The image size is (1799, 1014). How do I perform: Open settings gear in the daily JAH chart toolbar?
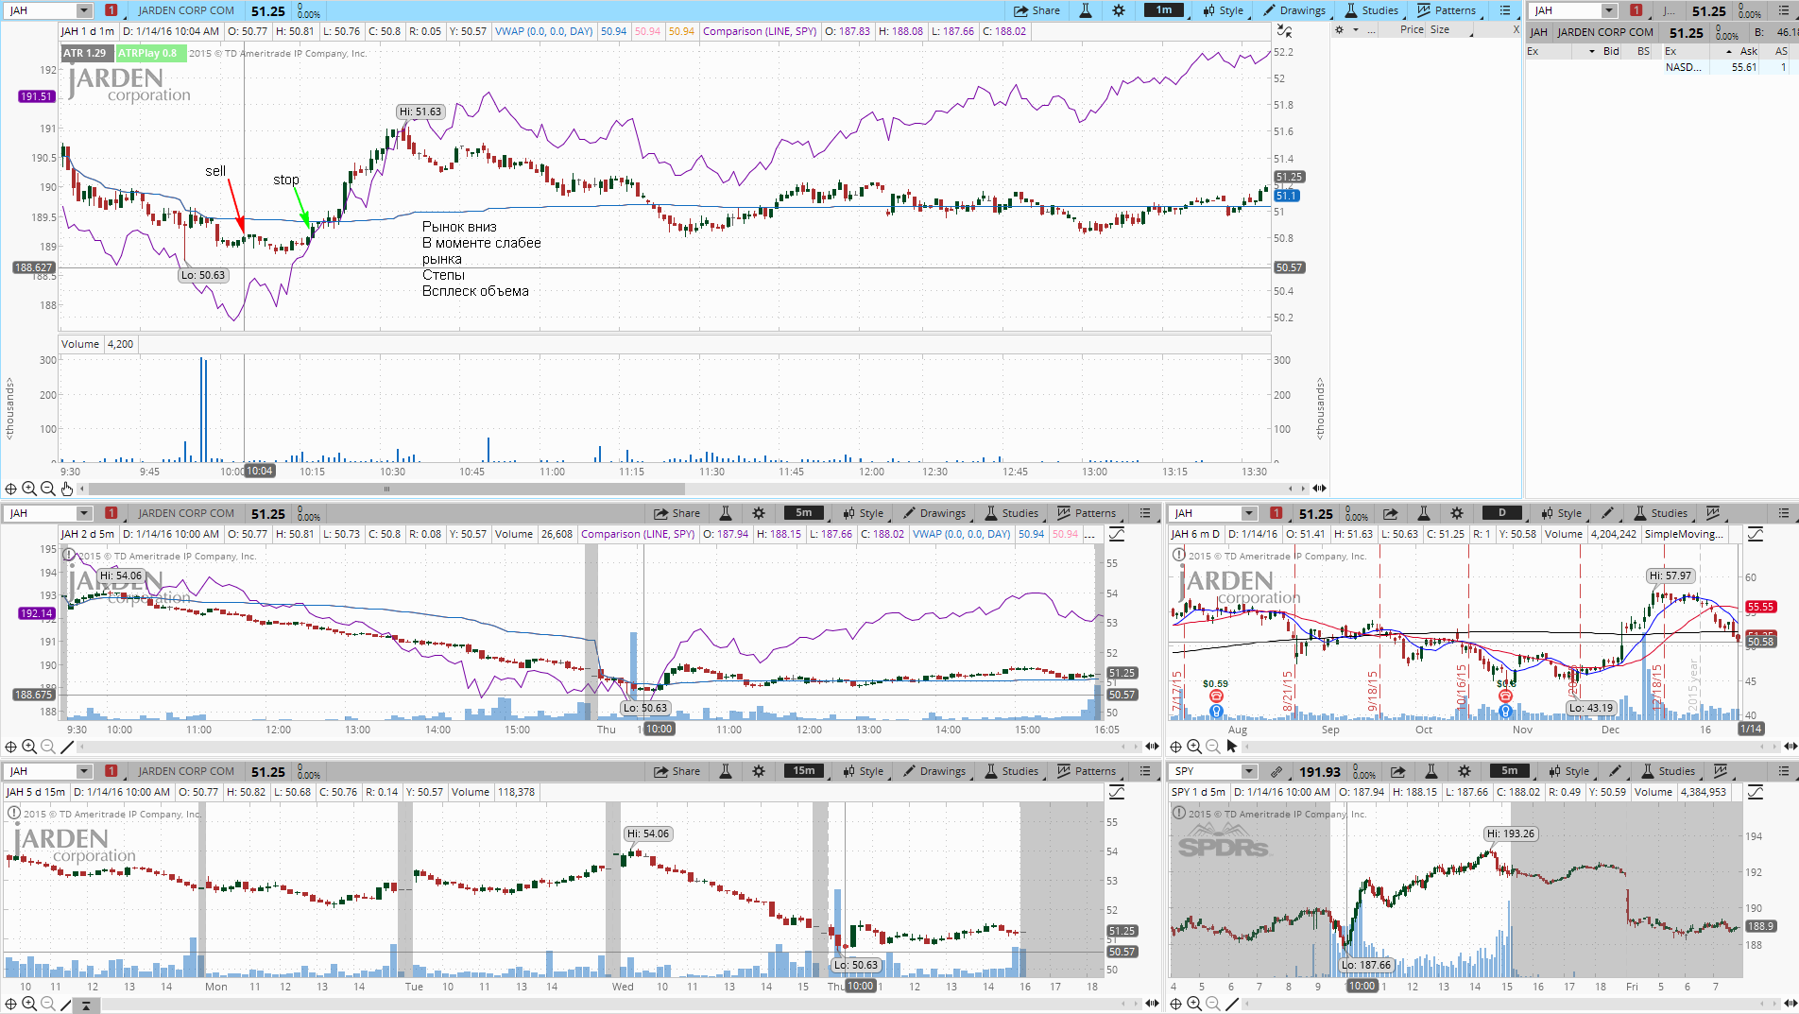click(1457, 513)
